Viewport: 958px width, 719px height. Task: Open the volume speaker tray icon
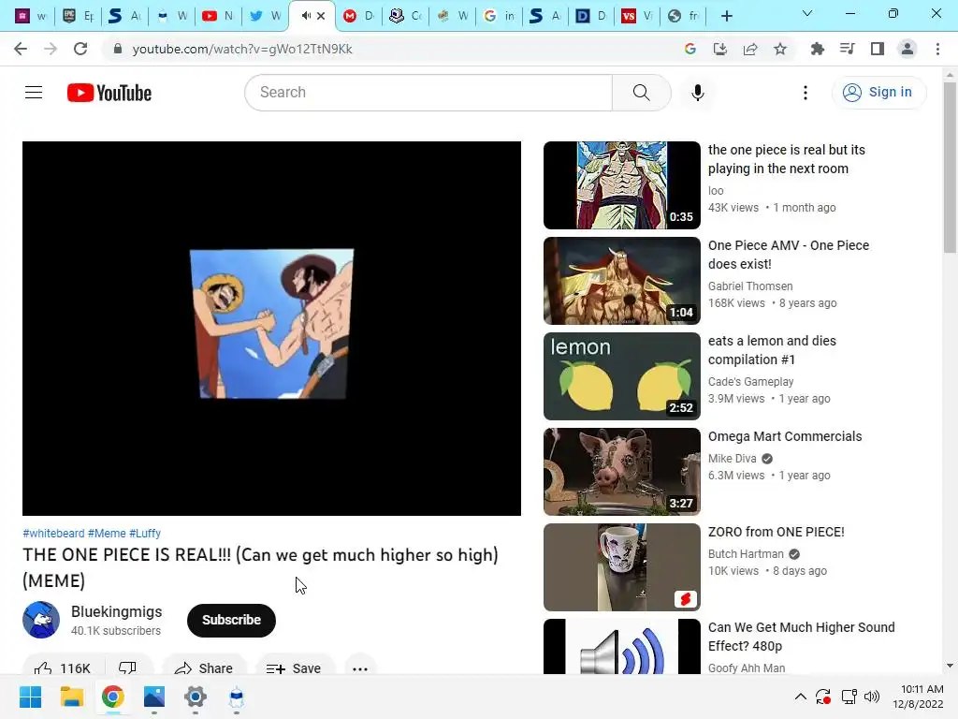(x=872, y=697)
